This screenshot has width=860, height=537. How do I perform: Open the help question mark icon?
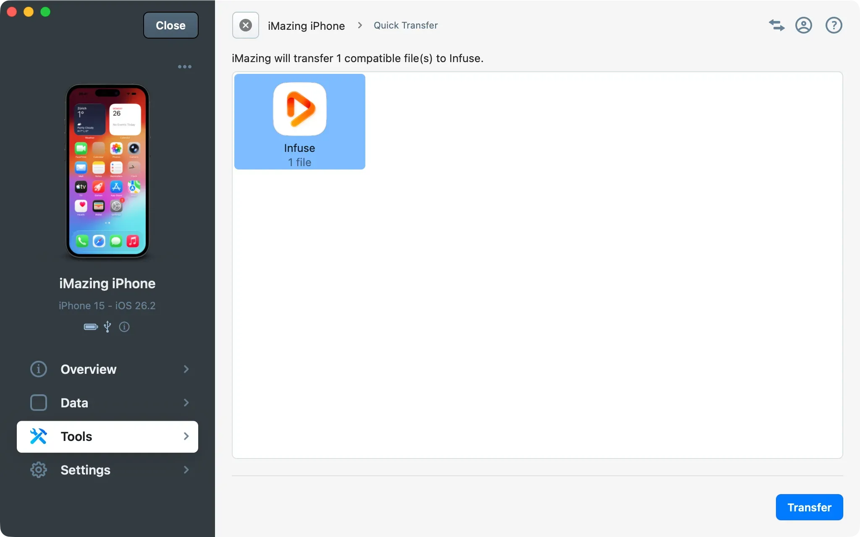click(x=834, y=25)
